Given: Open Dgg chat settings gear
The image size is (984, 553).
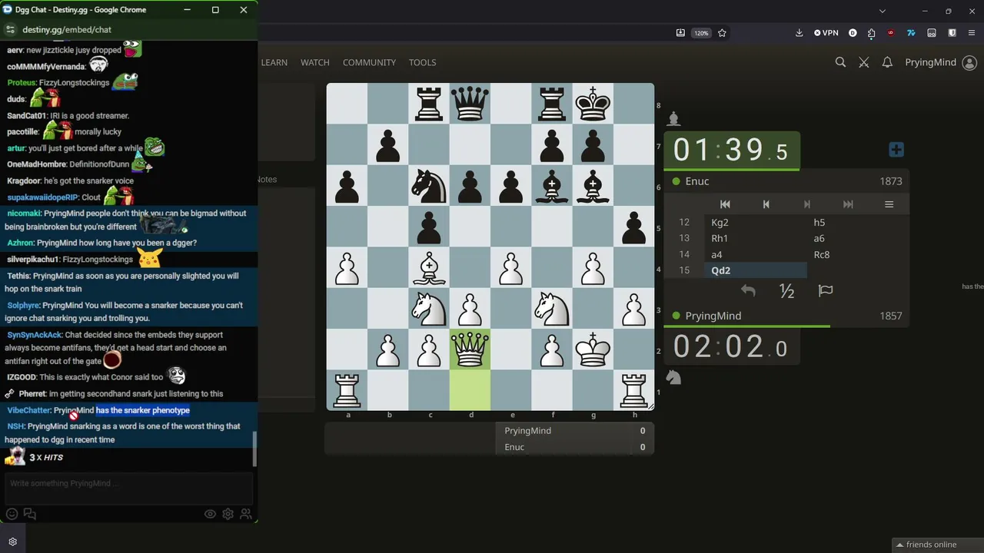Looking at the screenshot, I should 228,514.
